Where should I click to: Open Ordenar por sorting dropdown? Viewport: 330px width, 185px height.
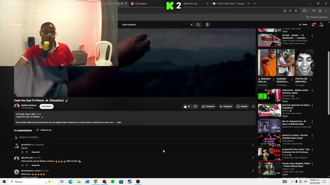[x=44, y=130]
